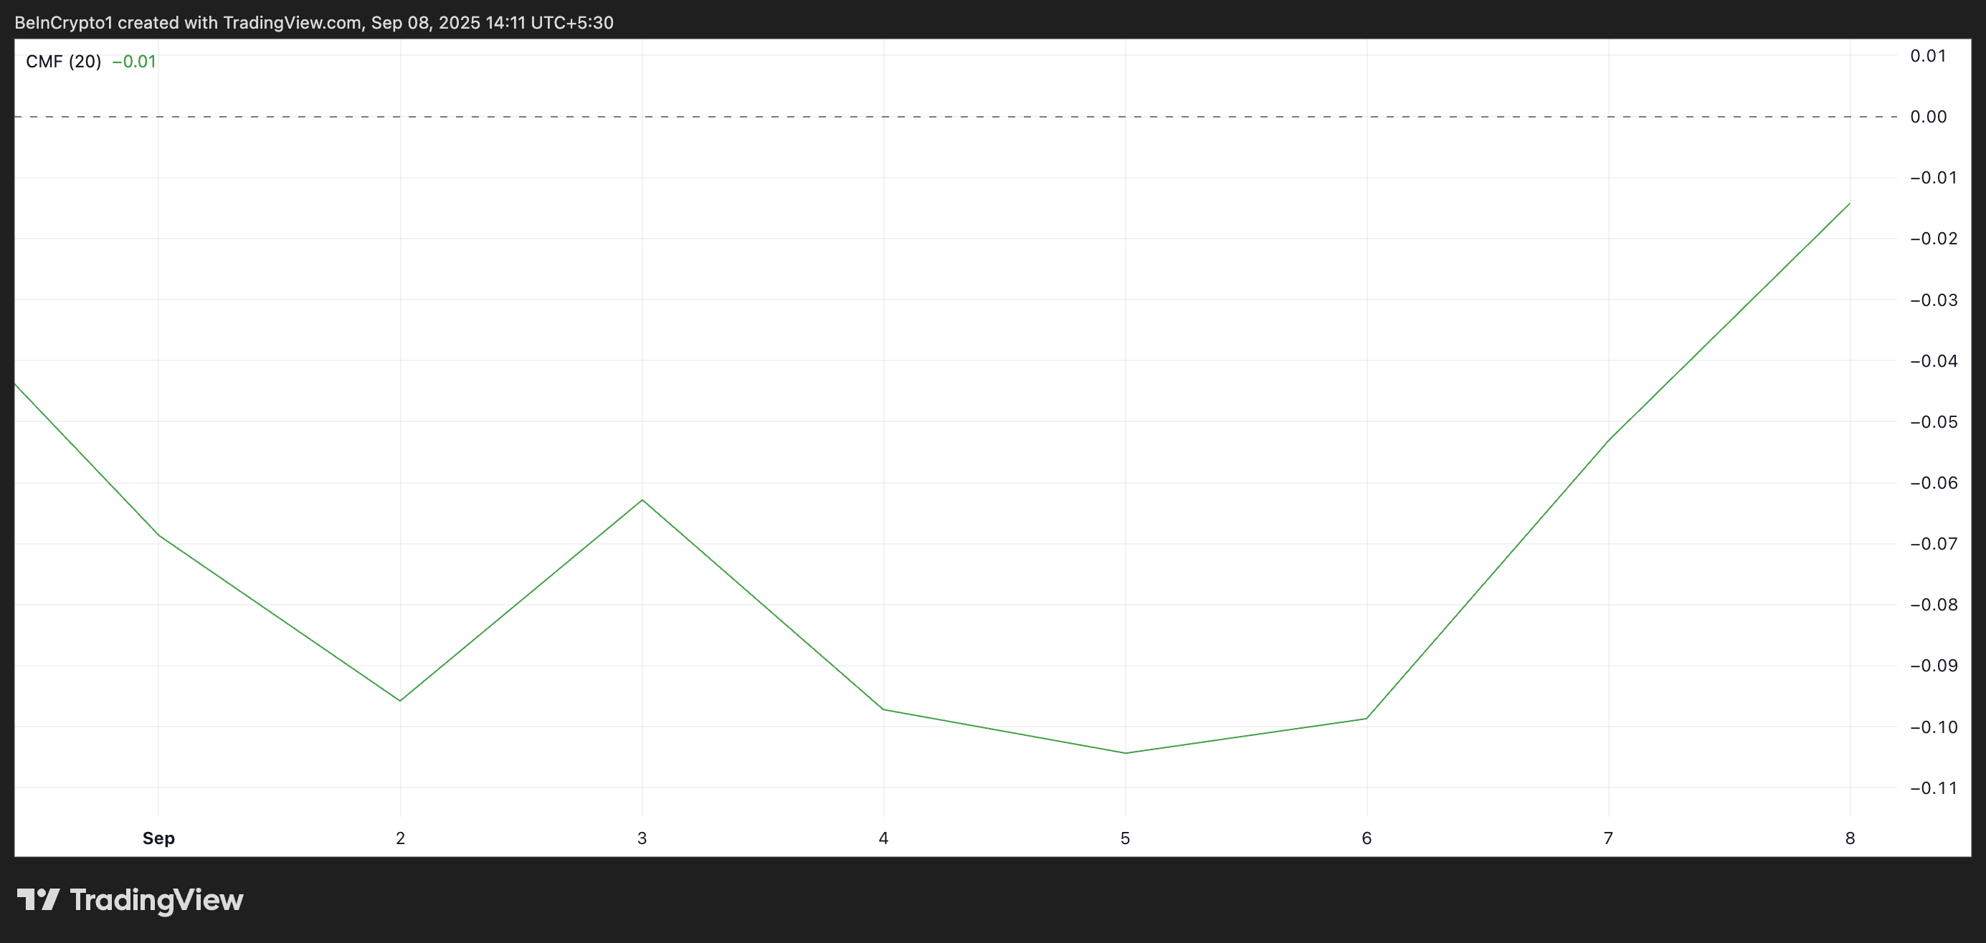
Task: Click the 0.00 price scale label
Action: coord(1928,117)
